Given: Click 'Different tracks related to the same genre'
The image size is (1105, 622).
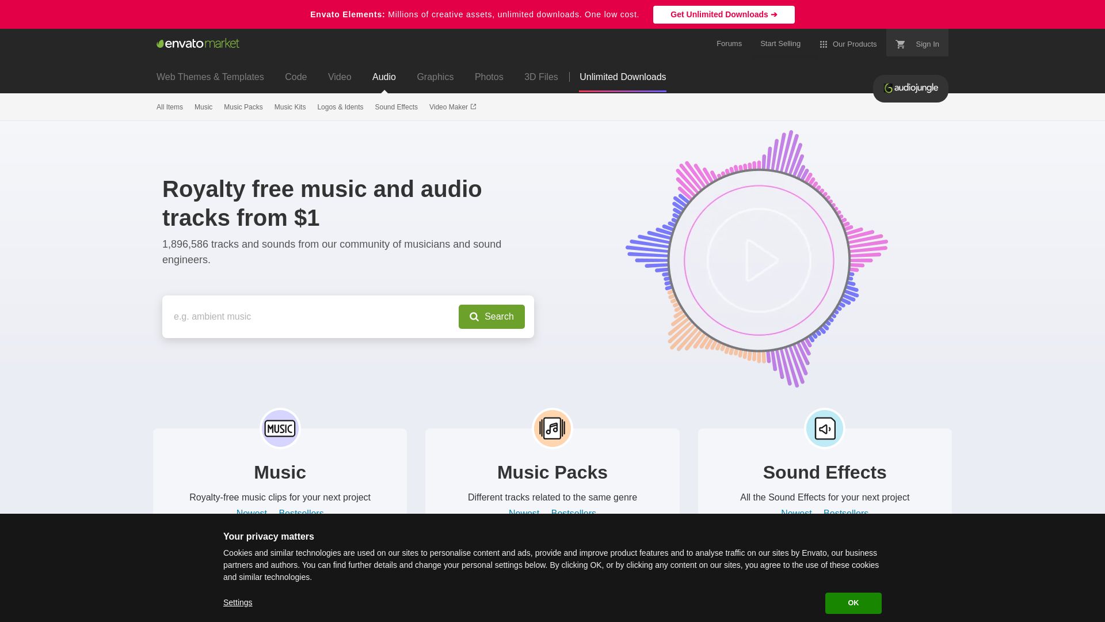Looking at the screenshot, I should tap(552, 498).
